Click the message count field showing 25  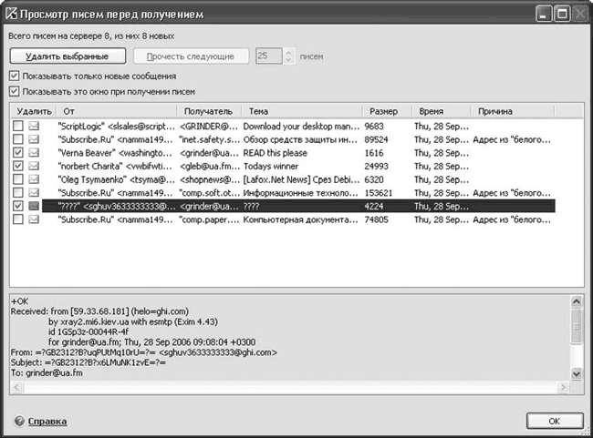[268, 56]
